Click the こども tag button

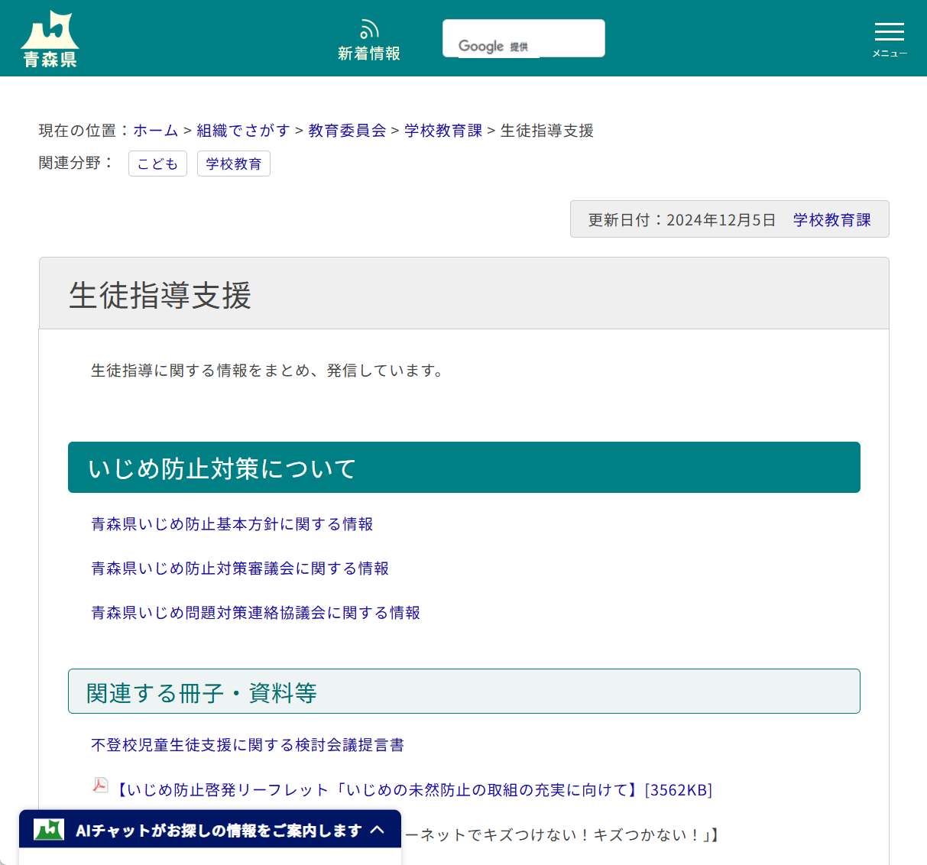tap(157, 164)
